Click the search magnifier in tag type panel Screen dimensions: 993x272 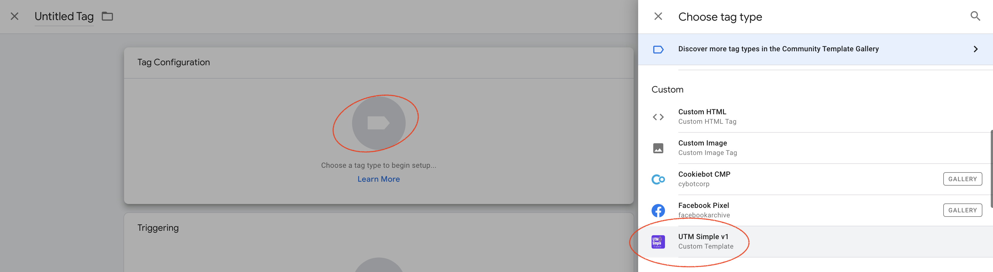975,16
